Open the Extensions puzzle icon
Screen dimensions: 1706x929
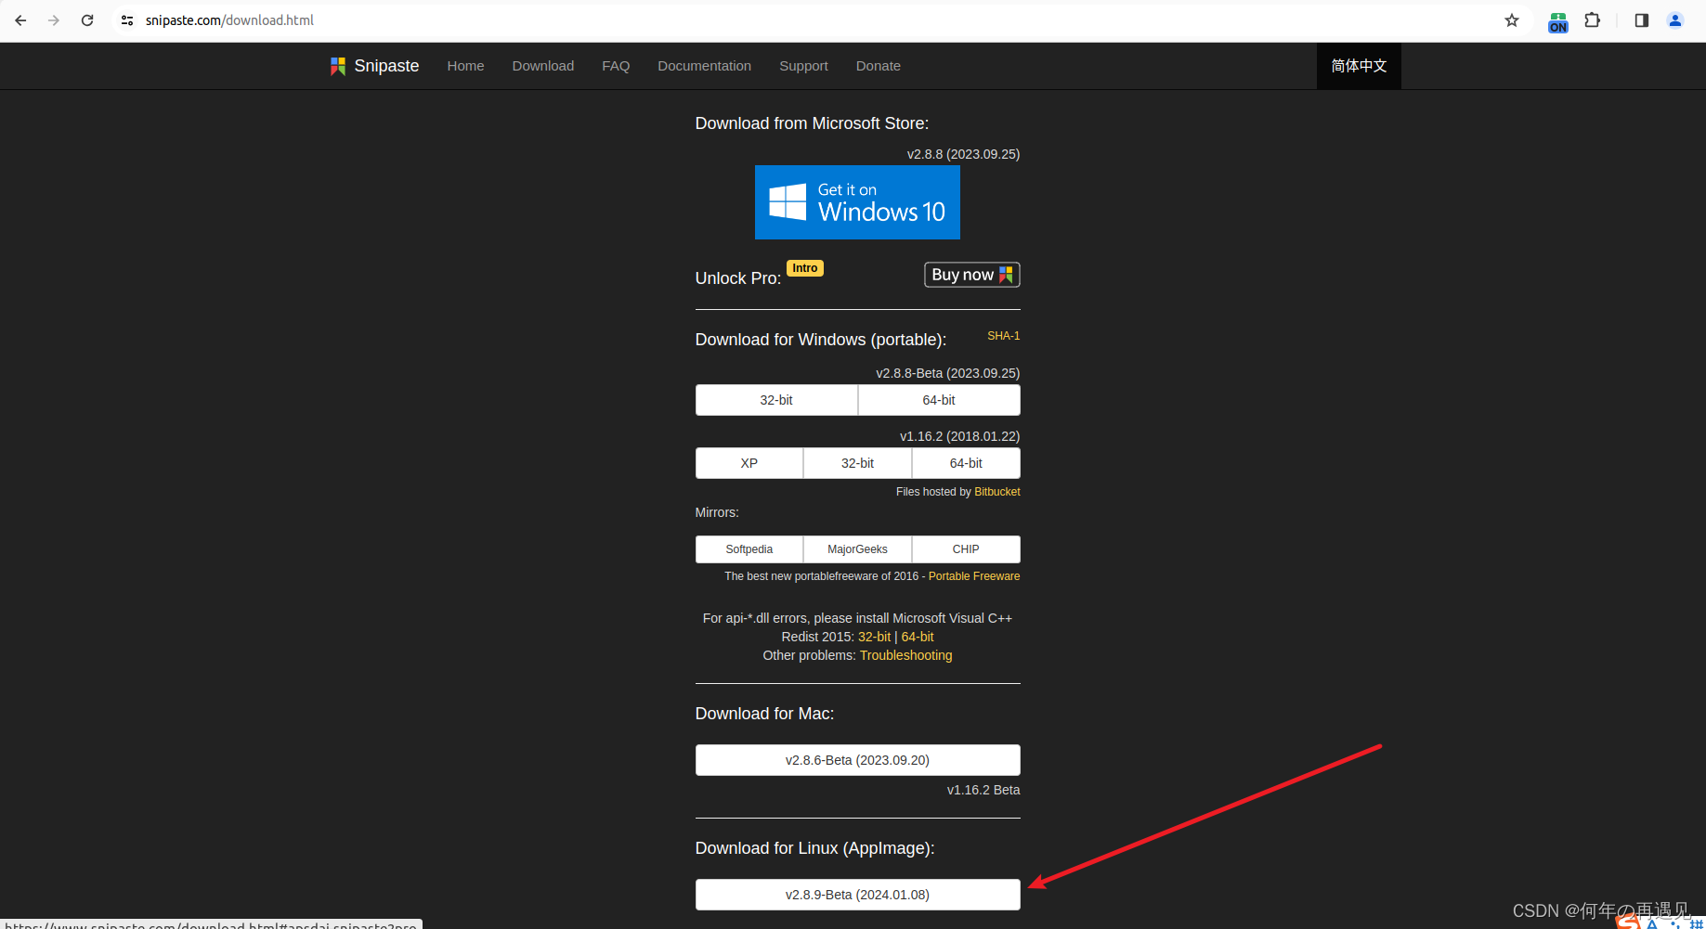(x=1593, y=20)
